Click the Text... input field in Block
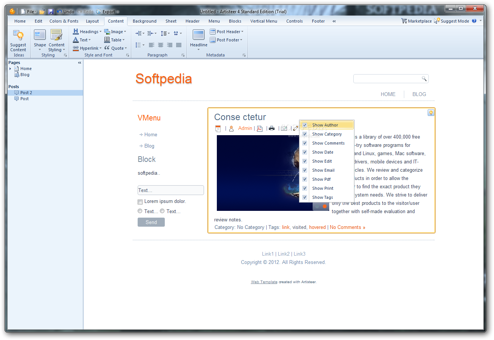The image size is (494, 340). (x=171, y=190)
